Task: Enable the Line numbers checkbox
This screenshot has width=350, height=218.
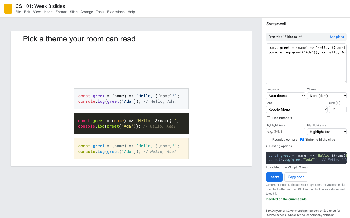Action: (x=269, y=118)
